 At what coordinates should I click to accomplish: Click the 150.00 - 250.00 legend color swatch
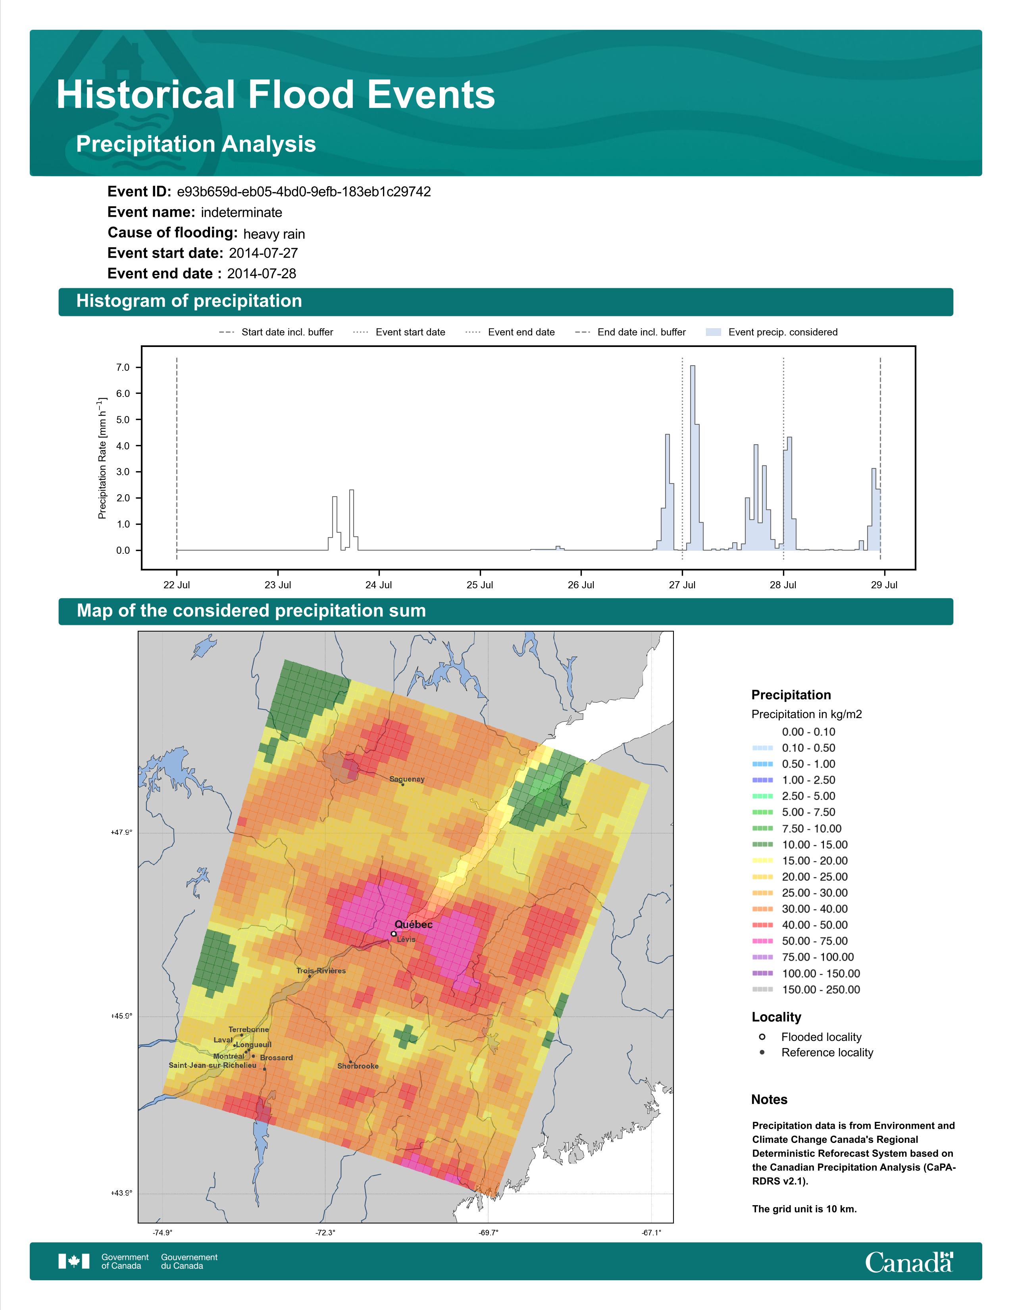tap(763, 990)
